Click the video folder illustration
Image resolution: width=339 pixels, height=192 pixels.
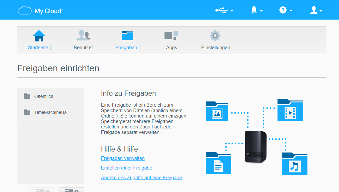290,110
